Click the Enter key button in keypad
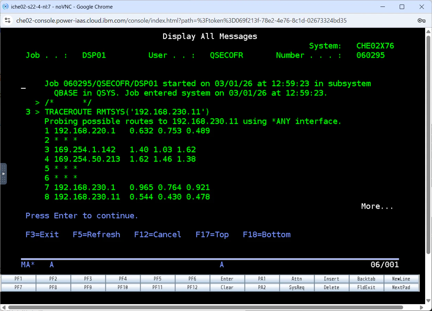The width and height of the screenshot is (432, 311). point(227,279)
